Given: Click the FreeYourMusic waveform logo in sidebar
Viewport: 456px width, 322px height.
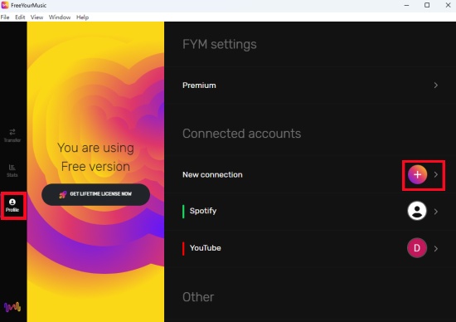Looking at the screenshot, I should click(x=12, y=307).
